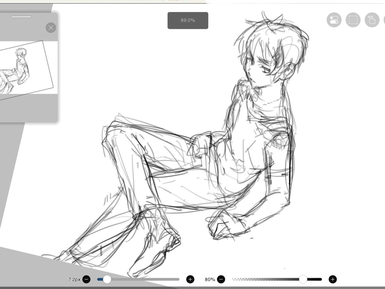Viewport: 385px width, 289px height.
Task: Increase opacity with plus button
Action: pyautogui.click(x=333, y=279)
